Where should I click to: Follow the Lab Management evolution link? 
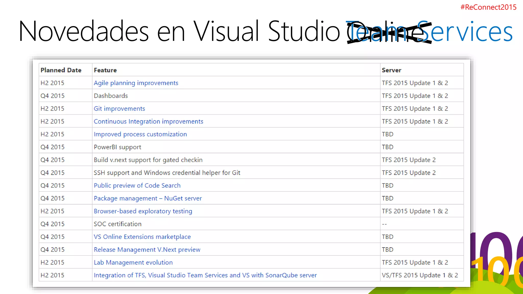pos(133,263)
